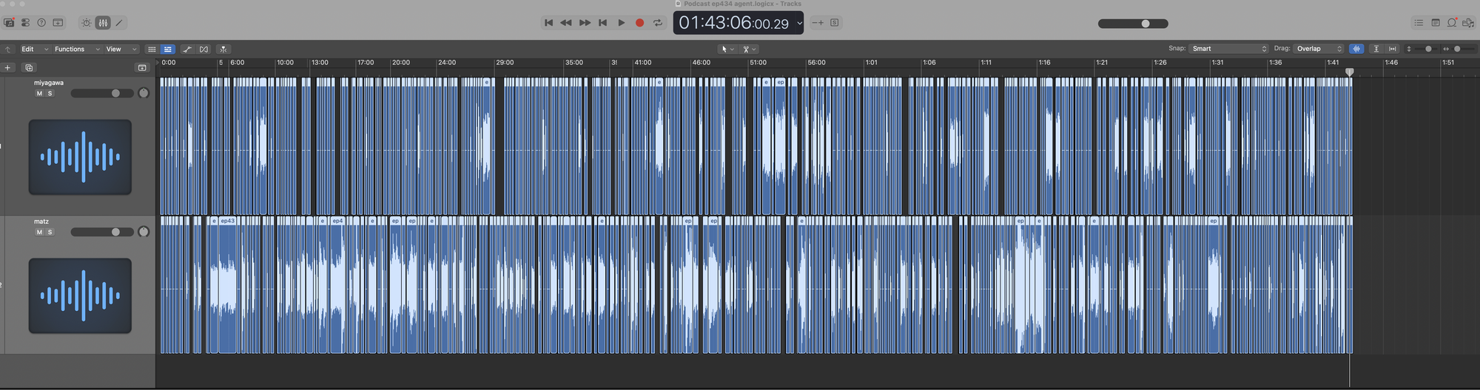Click the 1:46 mark on the ruler

(1391, 63)
